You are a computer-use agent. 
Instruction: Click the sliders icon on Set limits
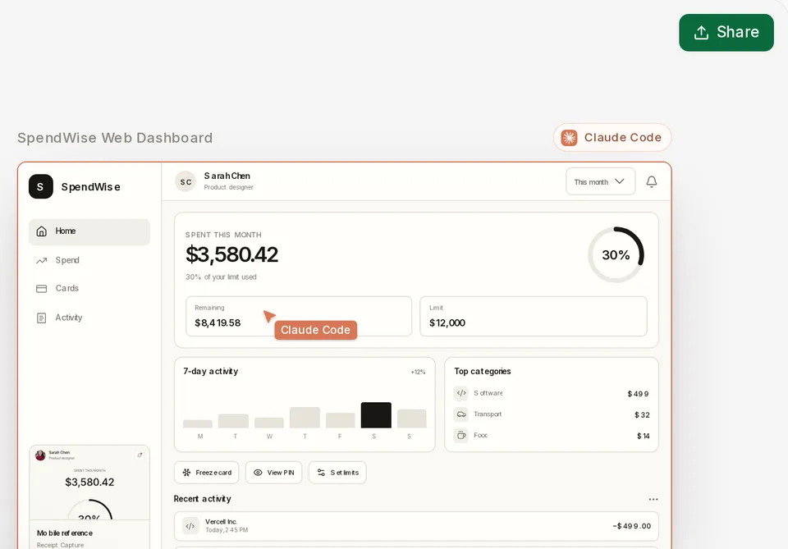(x=321, y=473)
